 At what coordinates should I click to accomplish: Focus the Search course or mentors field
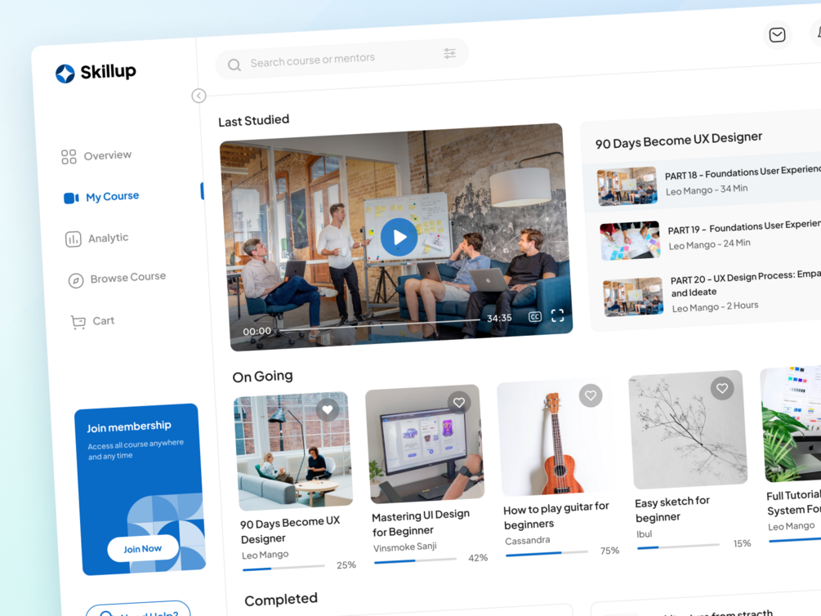(x=341, y=59)
